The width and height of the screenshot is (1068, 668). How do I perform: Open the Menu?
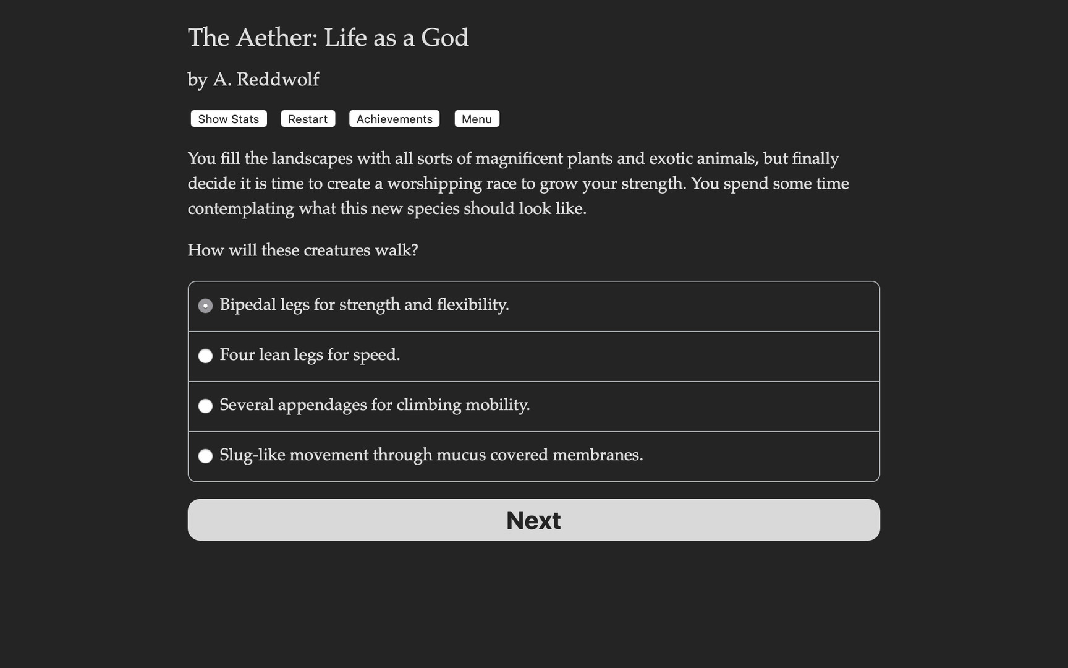click(477, 119)
